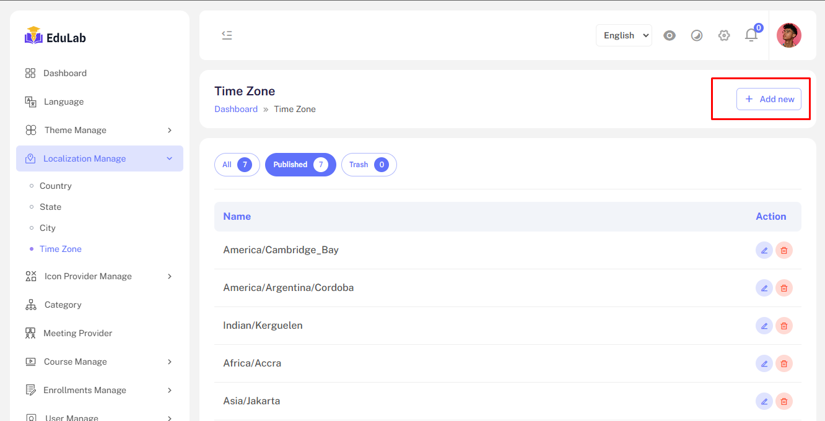This screenshot has height=421, width=825.
Task: Open the settings gear in header
Action: [724, 35]
